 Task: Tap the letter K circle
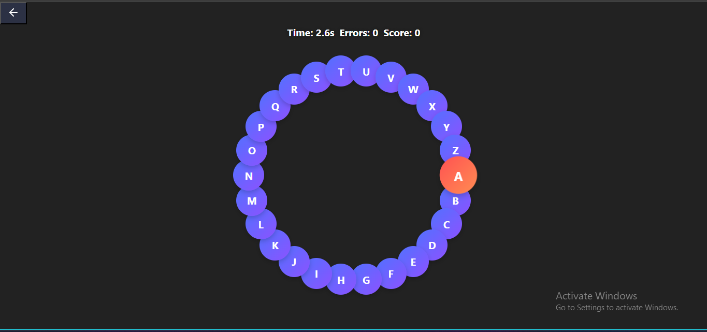coord(275,245)
